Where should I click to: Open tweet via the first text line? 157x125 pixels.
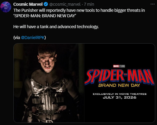pyautogui.click(x=79, y=10)
